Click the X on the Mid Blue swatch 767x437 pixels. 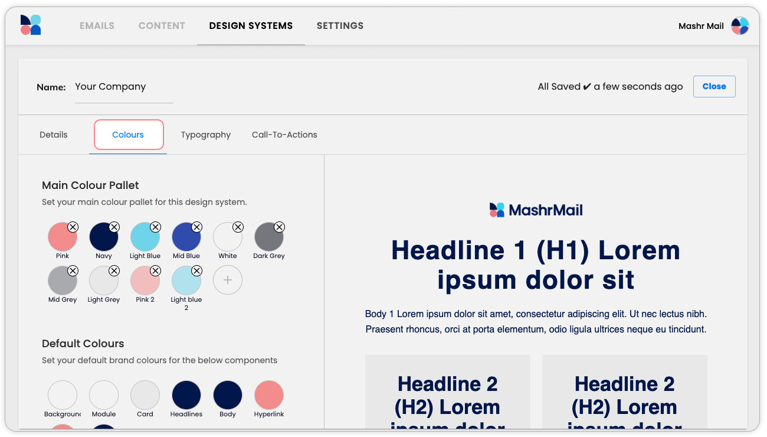(196, 227)
